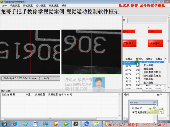The height and width of the screenshot is (127, 170).
Task: Launch the orange cheetah browser taskbar icon
Action: tap(56, 124)
